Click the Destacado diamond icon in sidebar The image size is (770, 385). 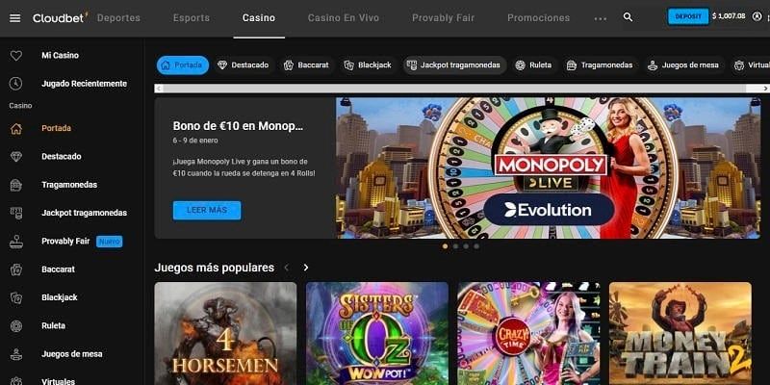(x=16, y=157)
